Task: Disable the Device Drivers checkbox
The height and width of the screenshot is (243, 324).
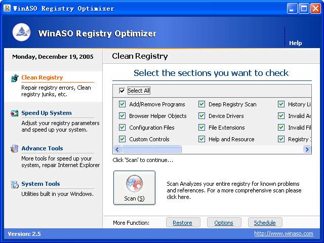Action: tap(201, 116)
